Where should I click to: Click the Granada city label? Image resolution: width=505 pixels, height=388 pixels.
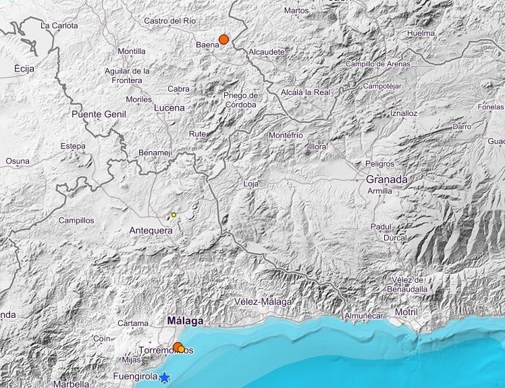coord(387,179)
